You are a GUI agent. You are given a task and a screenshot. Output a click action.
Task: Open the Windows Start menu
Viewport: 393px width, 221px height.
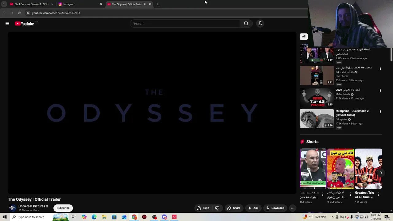tap(5, 217)
